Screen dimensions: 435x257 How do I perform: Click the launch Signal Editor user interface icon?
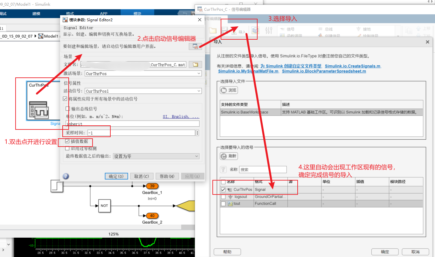click(195, 46)
